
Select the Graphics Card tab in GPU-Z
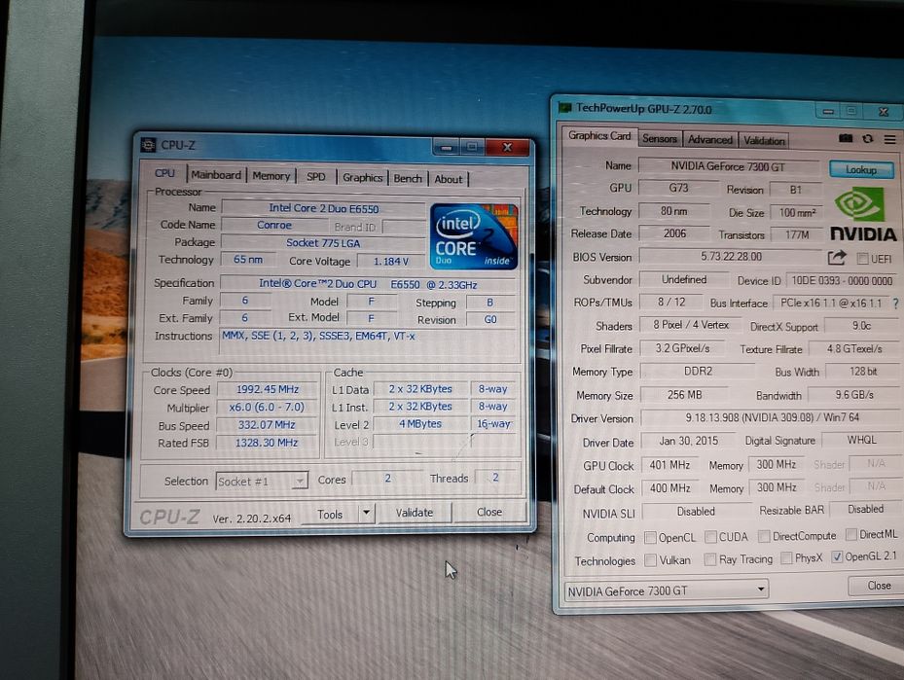pos(599,136)
